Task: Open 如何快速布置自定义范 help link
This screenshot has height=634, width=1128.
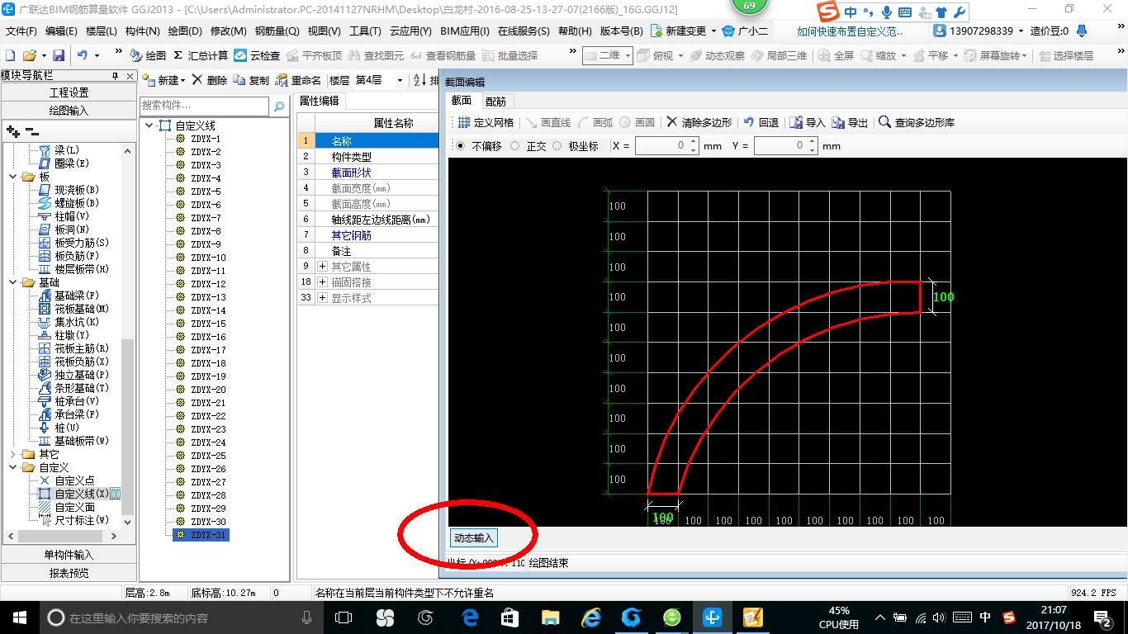Action: click(x=850, y=31)
